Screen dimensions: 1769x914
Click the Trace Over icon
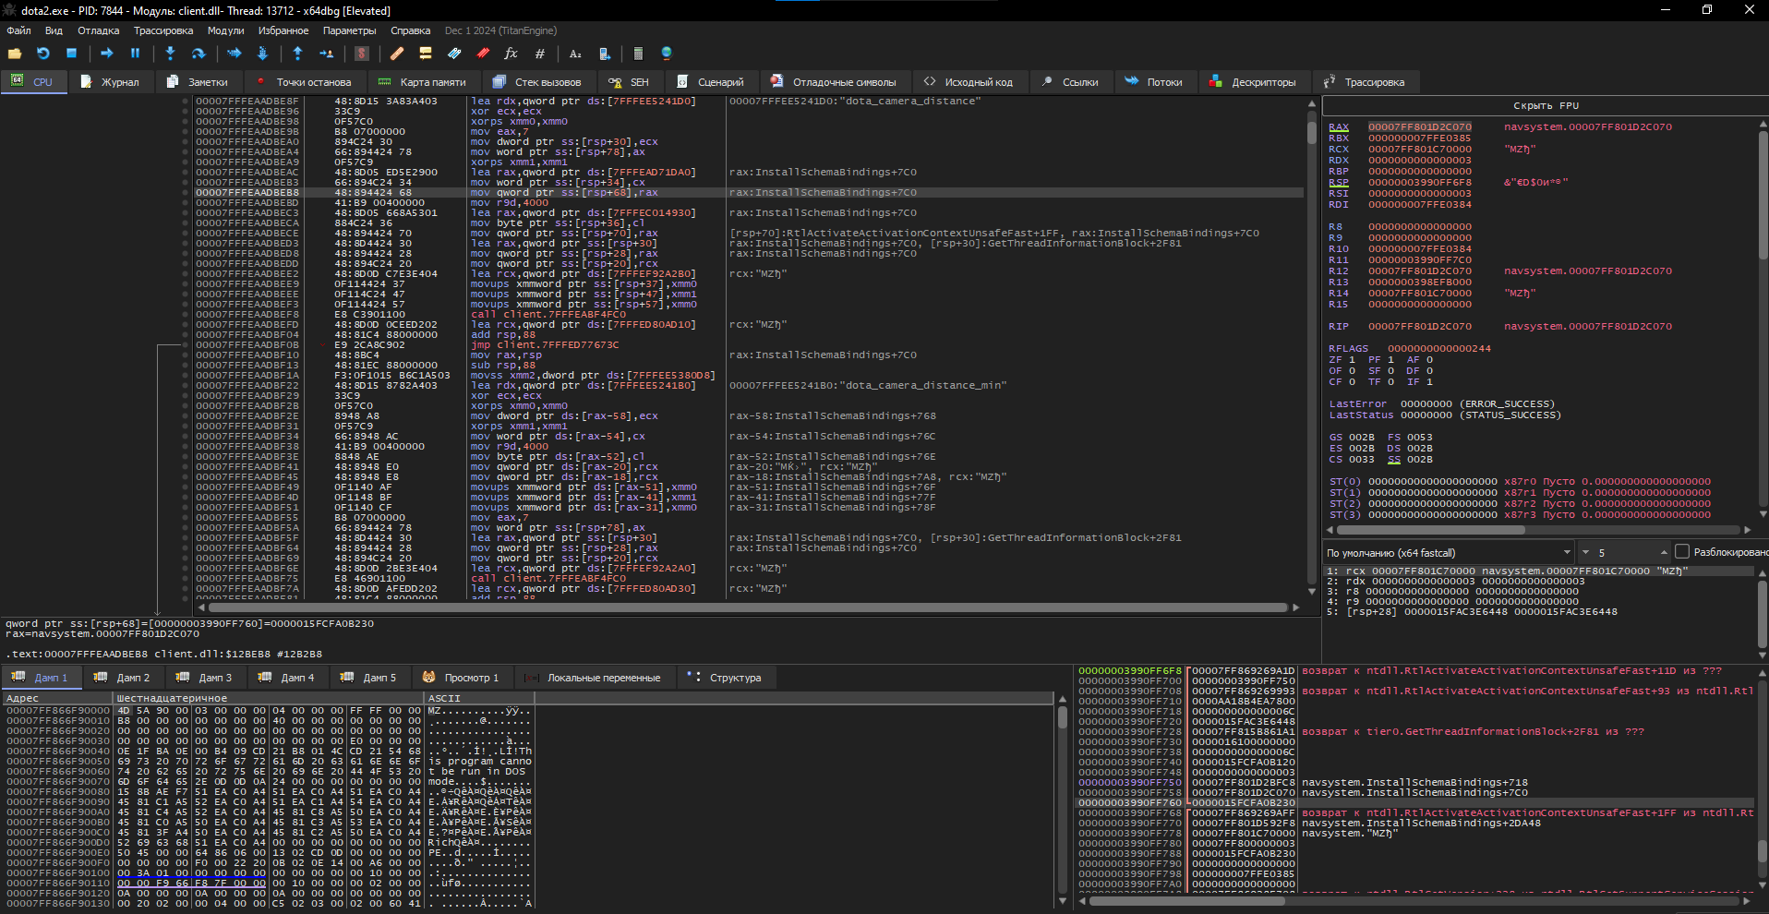[x=262, y=54]
